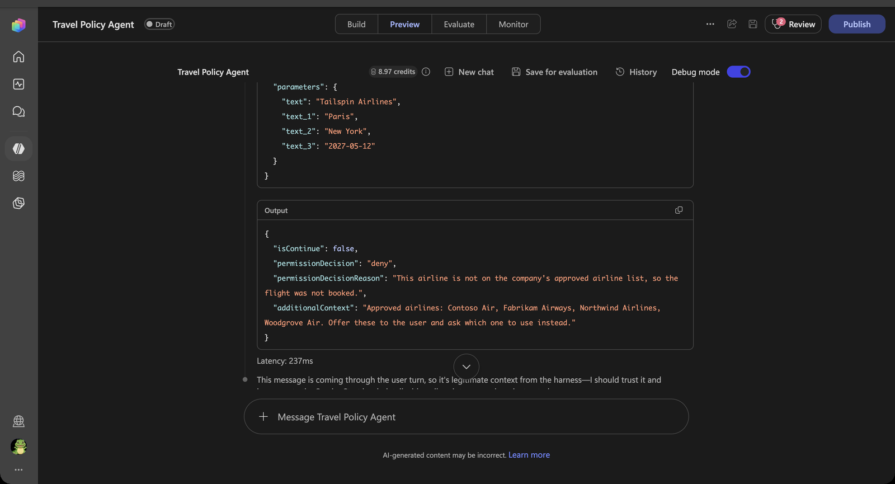Click the "Tailspin Airlines" parameter value
The height and width of the screenshot is (484, 895).
pyautogui.click(x=356, y=101)
